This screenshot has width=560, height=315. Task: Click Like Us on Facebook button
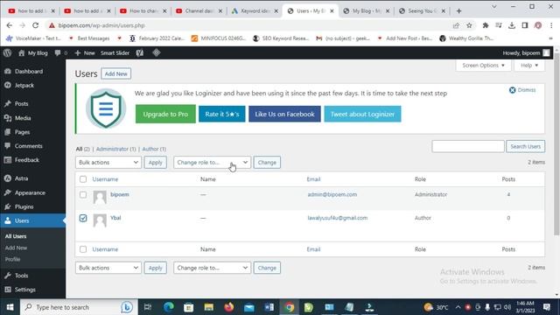pos(284,115)
